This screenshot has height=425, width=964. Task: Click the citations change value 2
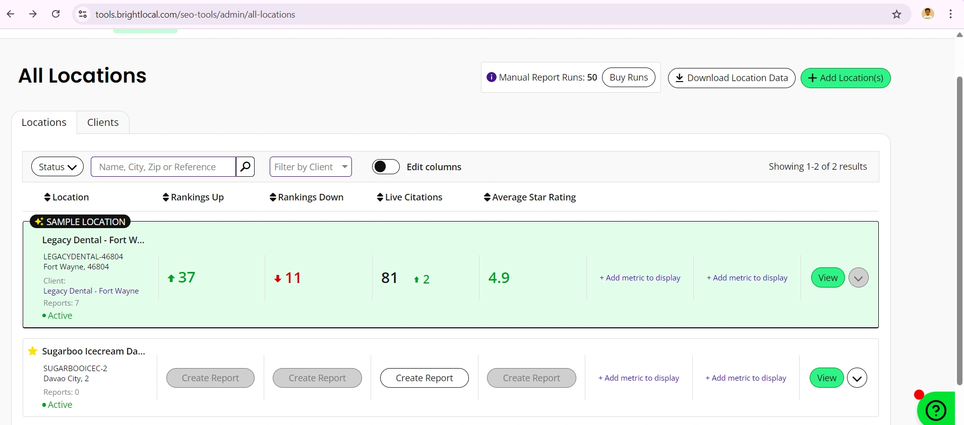(x=426, y=279)
